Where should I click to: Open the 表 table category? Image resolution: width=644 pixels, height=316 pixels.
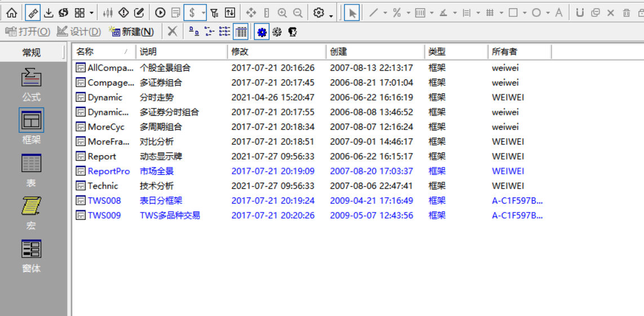pos(32,170)
